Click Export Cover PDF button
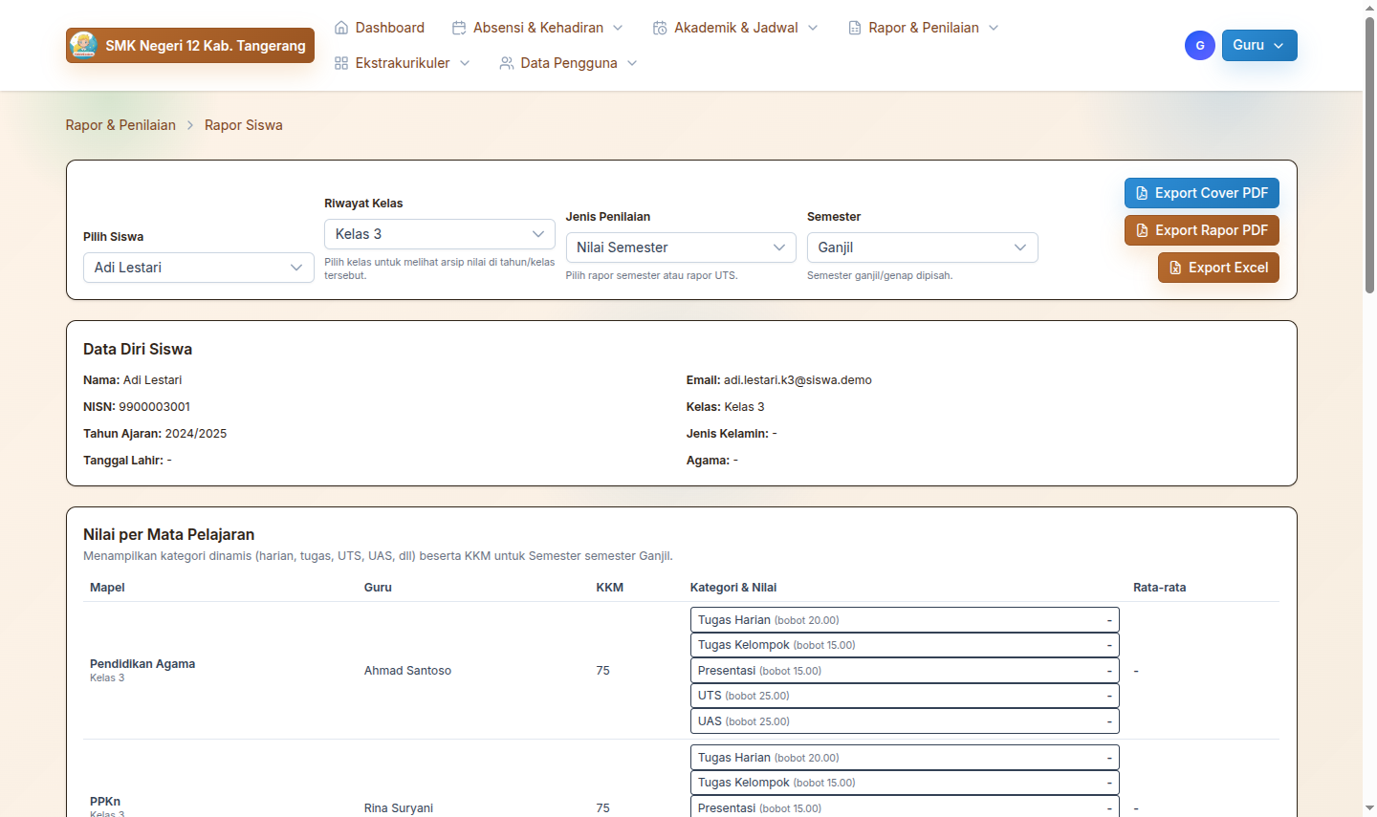The width and height of the screenshot is (1377, 817). click(x=1201, y=193)
